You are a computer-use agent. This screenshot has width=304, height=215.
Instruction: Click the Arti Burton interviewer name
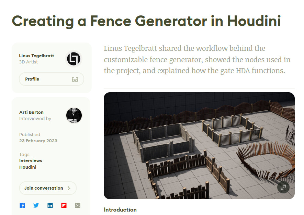[31, 112]
